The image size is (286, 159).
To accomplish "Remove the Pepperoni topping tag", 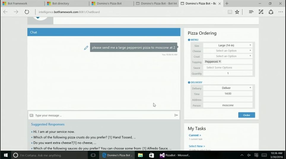I will pyautogui.click(x=220, y=61).
